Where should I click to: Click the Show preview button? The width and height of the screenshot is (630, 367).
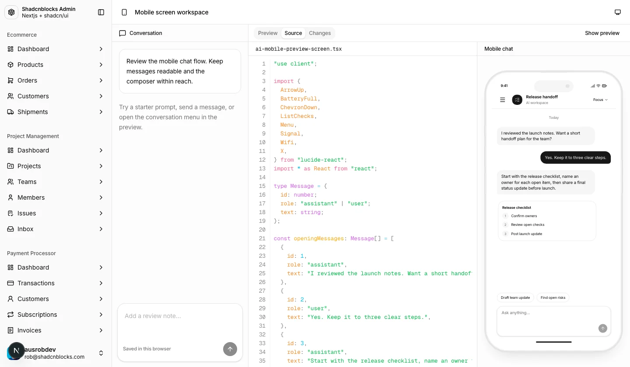[602, 33]
